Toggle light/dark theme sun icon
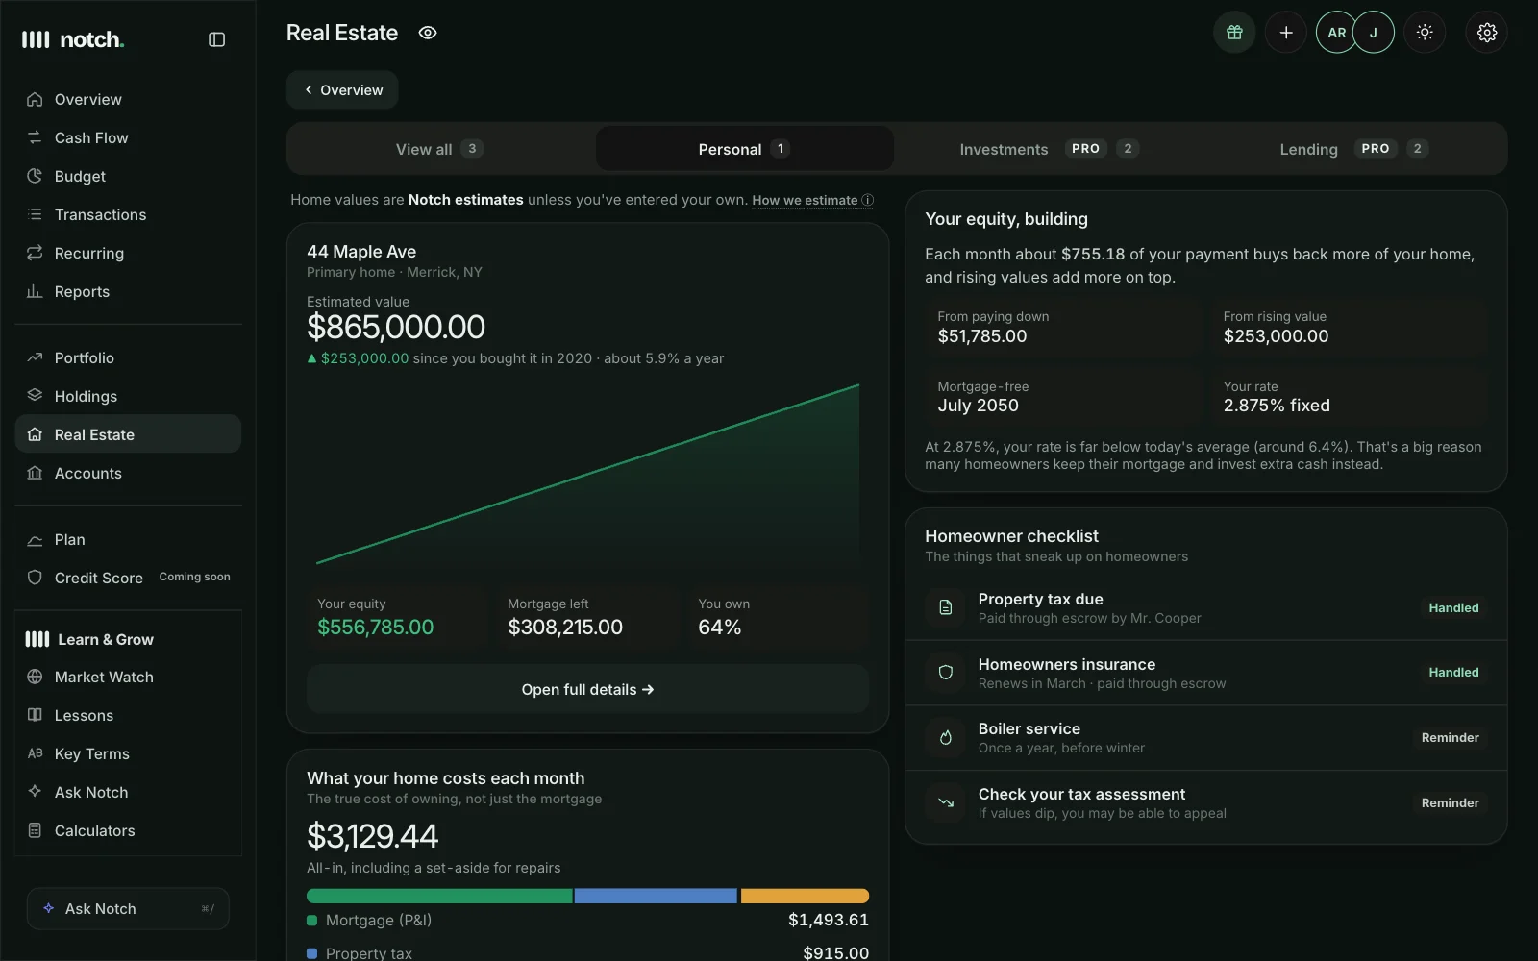The width and height of the screenshot is (1538, 961). tap(1425, 33)
